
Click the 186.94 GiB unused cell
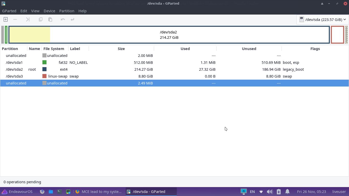(271, 69)
